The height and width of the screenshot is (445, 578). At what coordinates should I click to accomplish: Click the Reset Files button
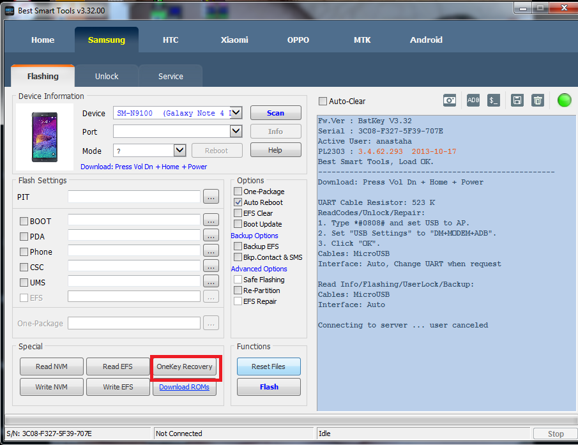pyautogui.click(x=269, y=366)
